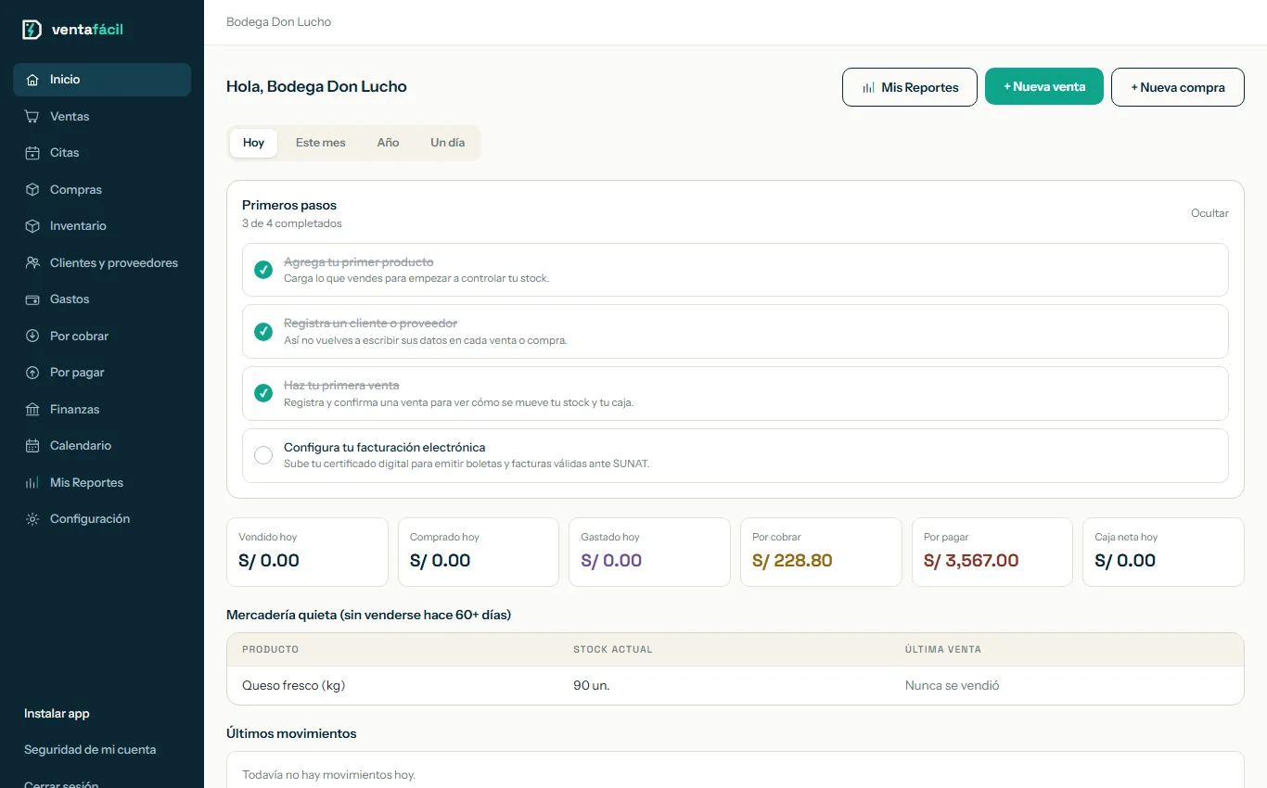The height and width of the screenshot is (788, 1267).
Task: Open Seguridad de mi cuenta
Action: [x=90, y=750]
